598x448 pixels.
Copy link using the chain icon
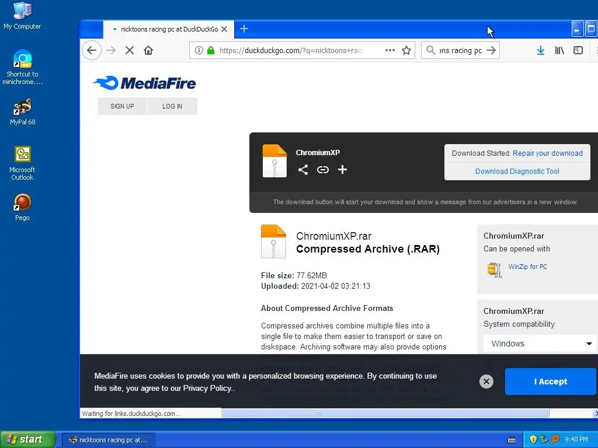[x=322, y=170]
